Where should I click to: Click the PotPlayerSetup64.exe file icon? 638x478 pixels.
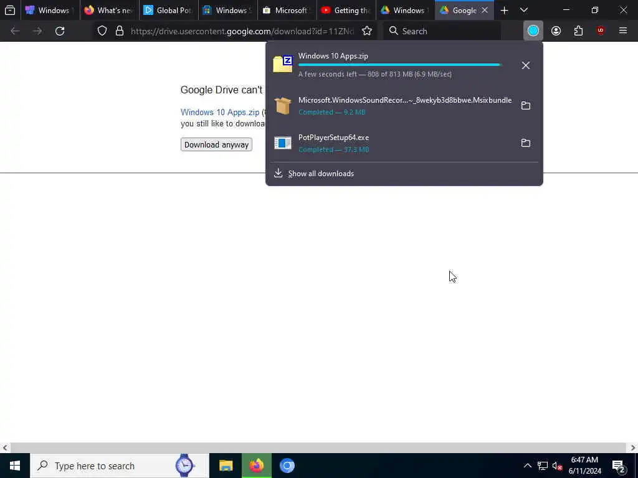click(283, 143)
